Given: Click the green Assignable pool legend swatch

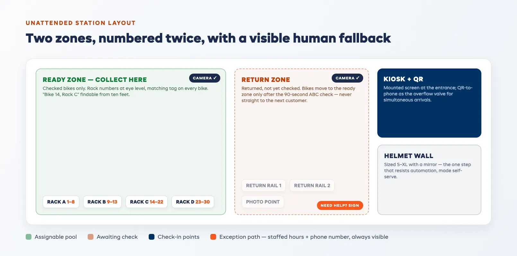Looking at the screenshot, I should 29,237.
